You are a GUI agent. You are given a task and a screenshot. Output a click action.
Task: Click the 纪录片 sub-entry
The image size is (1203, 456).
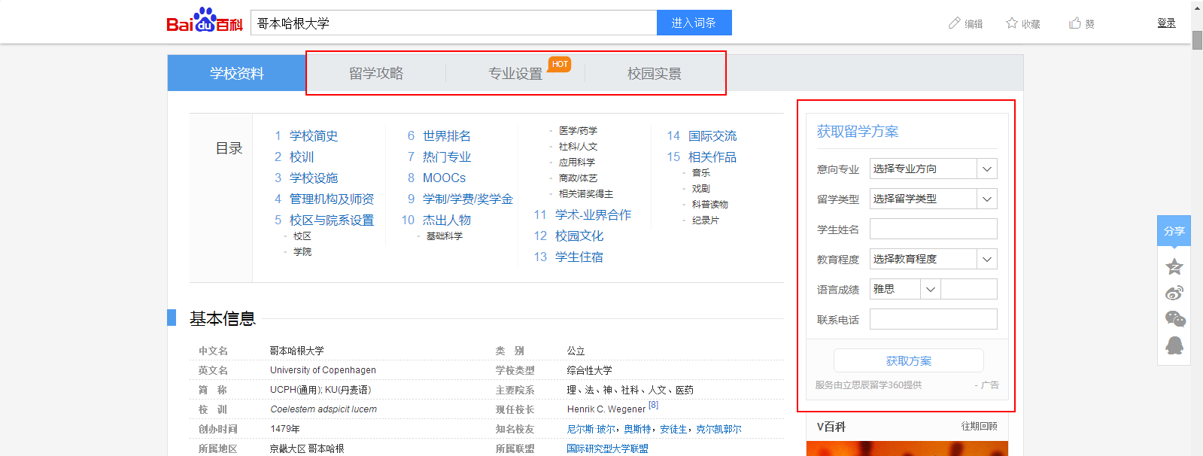[706, 220]
